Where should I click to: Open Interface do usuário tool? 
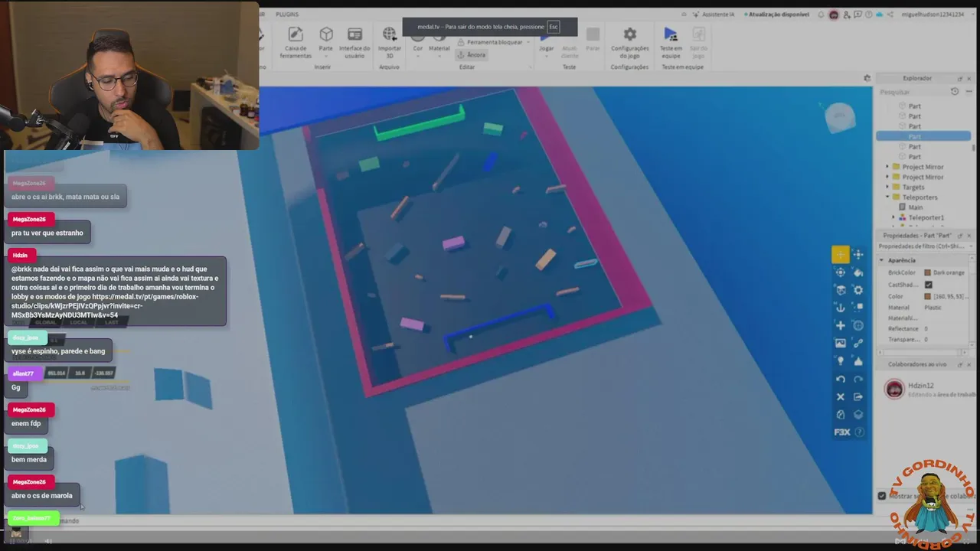(x=354, y=42)
